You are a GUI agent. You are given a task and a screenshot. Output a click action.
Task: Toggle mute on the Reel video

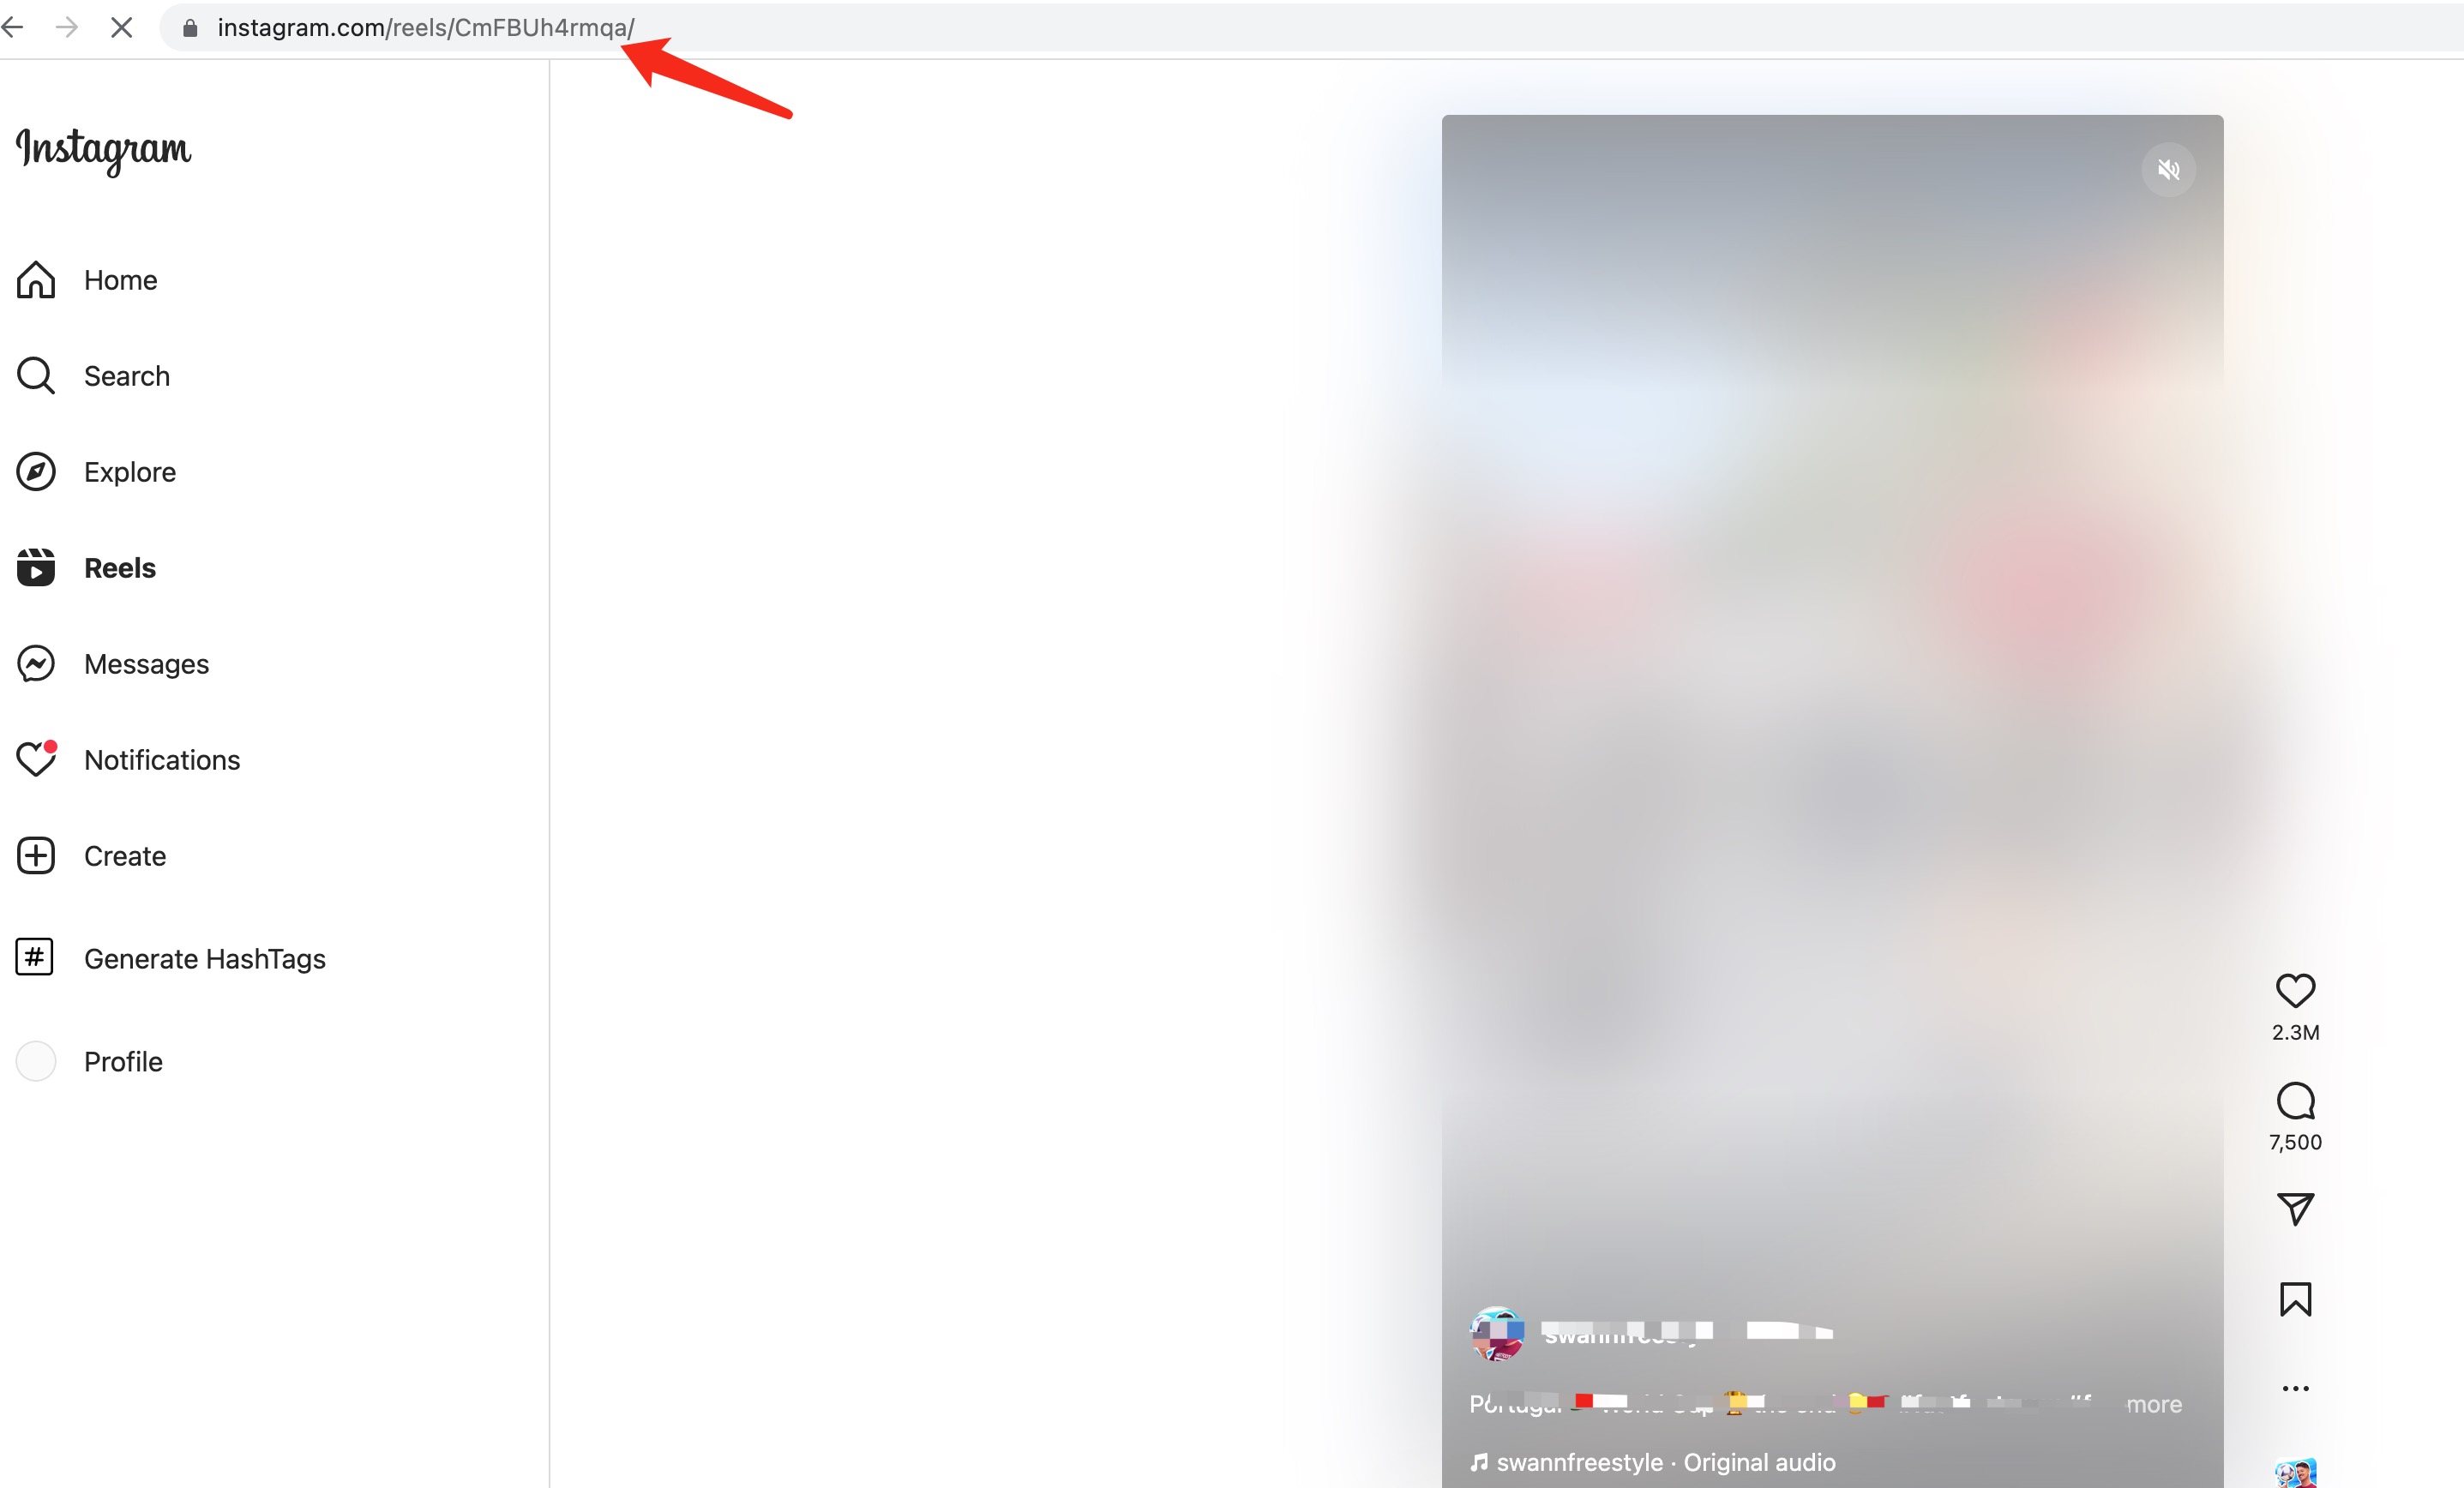click(x=2168, y=169)
